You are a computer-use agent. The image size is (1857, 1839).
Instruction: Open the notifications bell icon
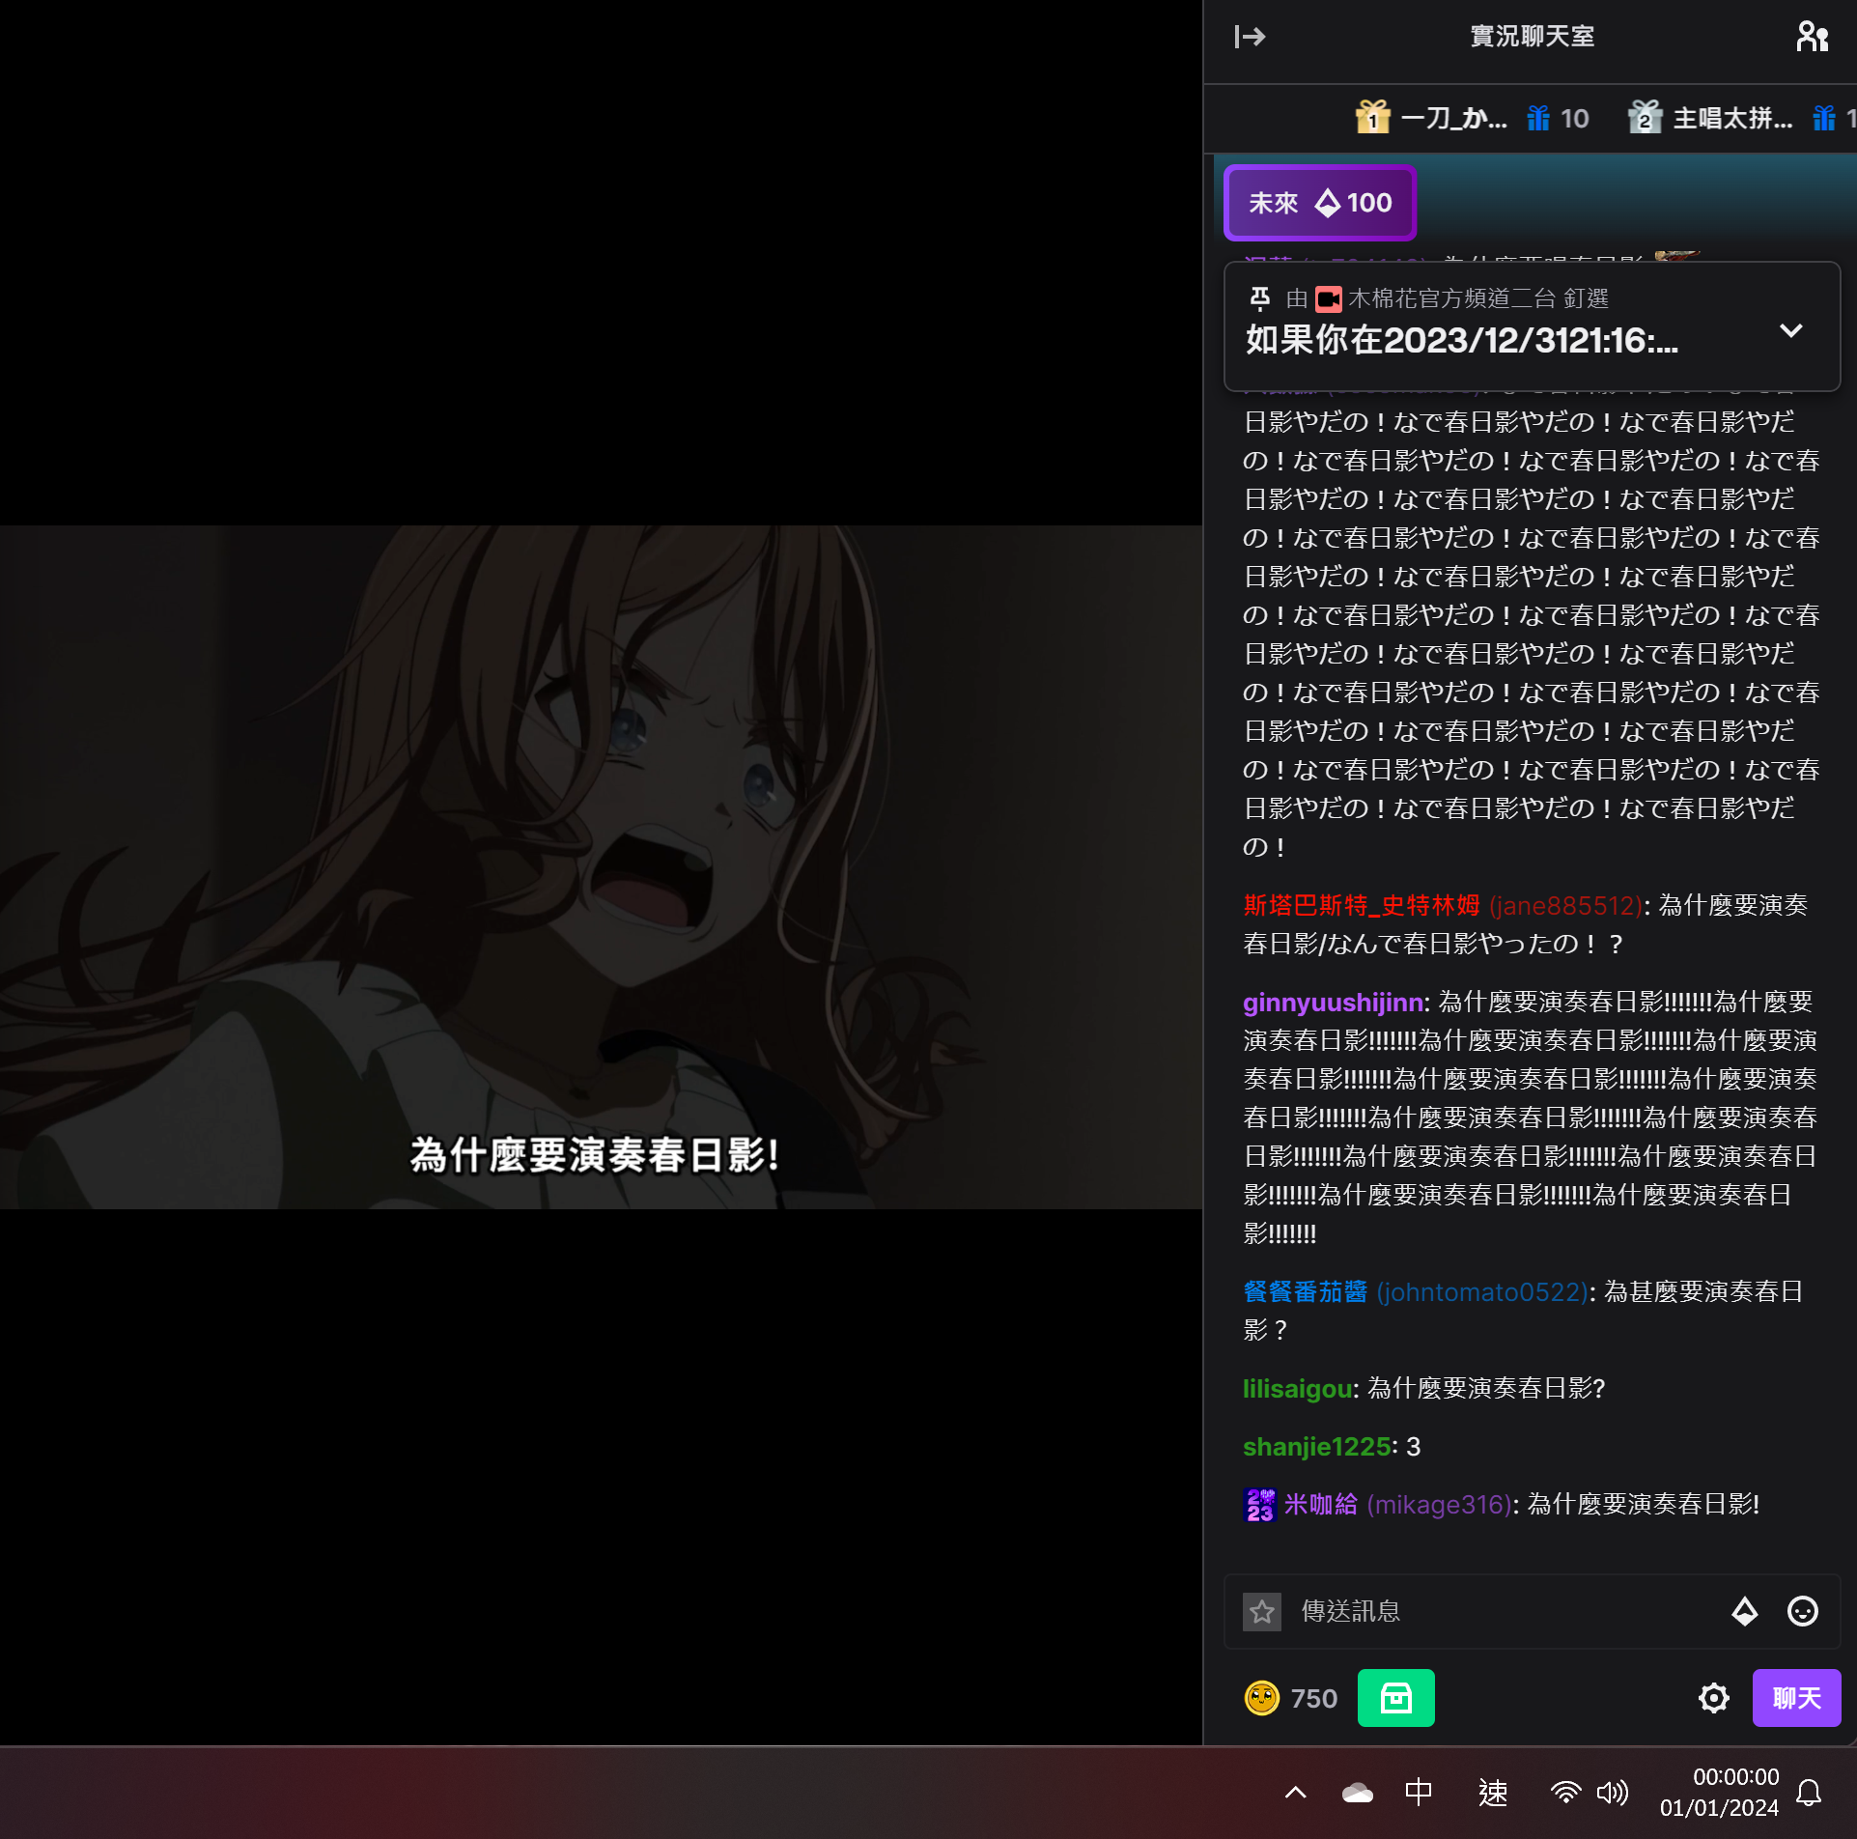pyautogui.click(x=1808, y=1793)
